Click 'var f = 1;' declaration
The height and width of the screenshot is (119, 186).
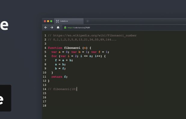pos(100,52)
